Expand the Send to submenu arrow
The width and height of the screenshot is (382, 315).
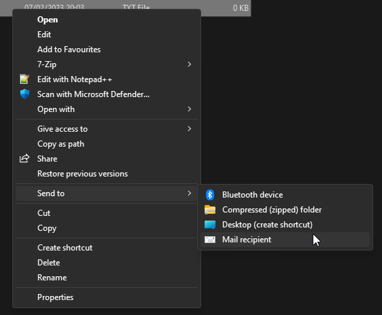(189, 193)
